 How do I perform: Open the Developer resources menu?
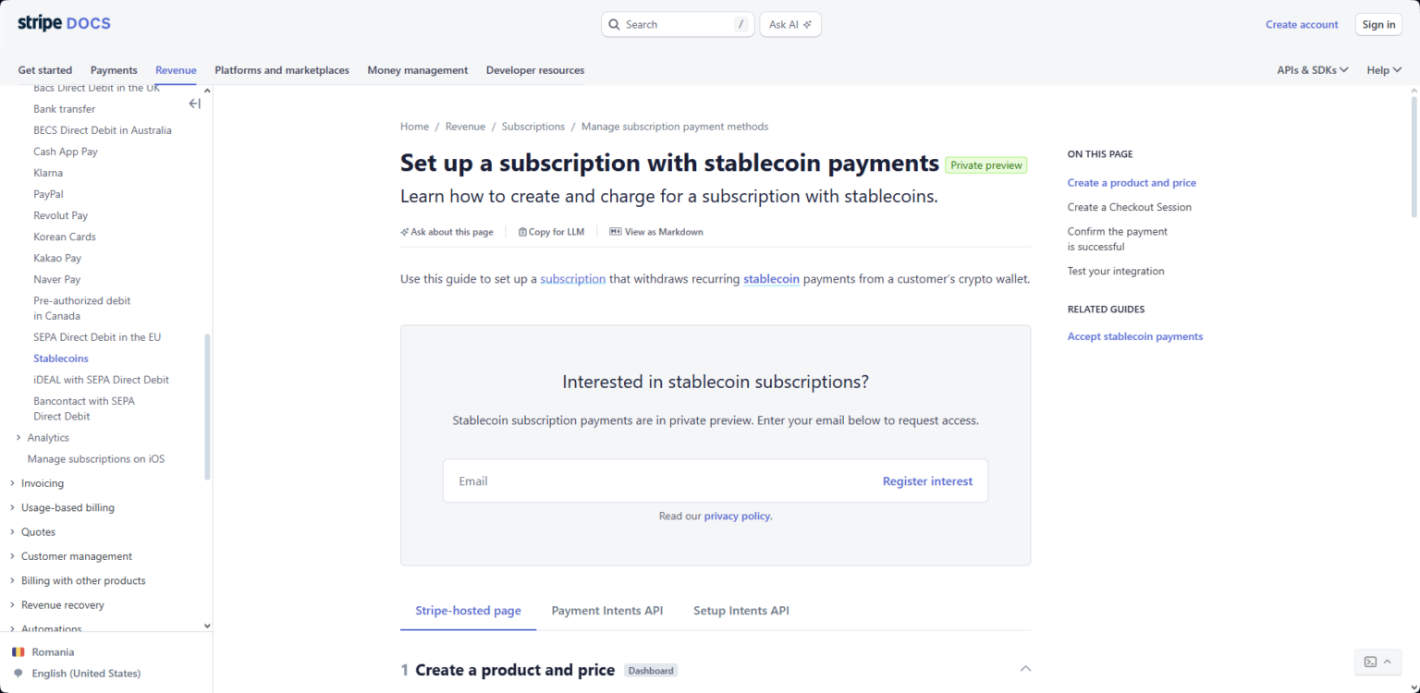click(533, 69)
